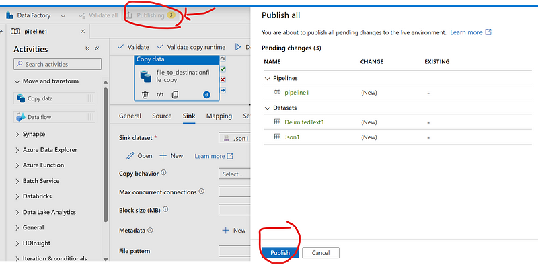Screen dimensions: 538x265
Task: Expand the Synapse activity group
Action: click(17, 135)
